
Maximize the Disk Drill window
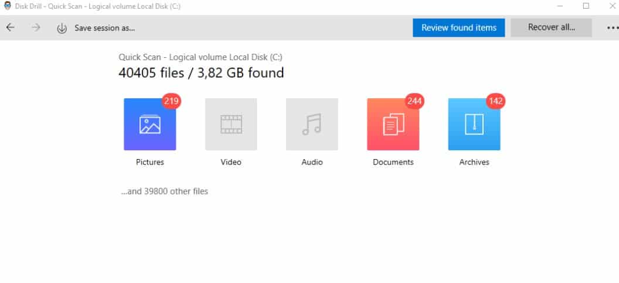(586, 6)
